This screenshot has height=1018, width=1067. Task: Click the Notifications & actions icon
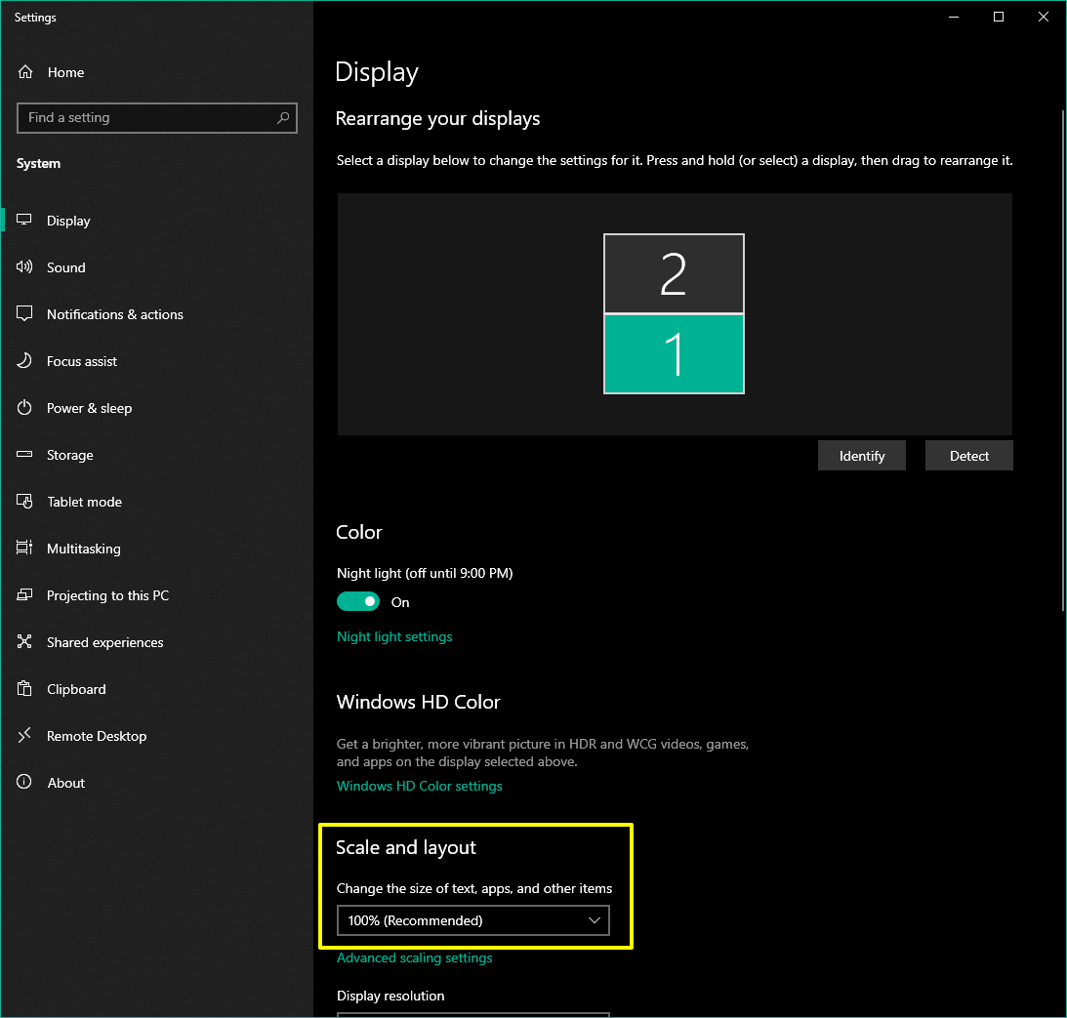point(23,313)
